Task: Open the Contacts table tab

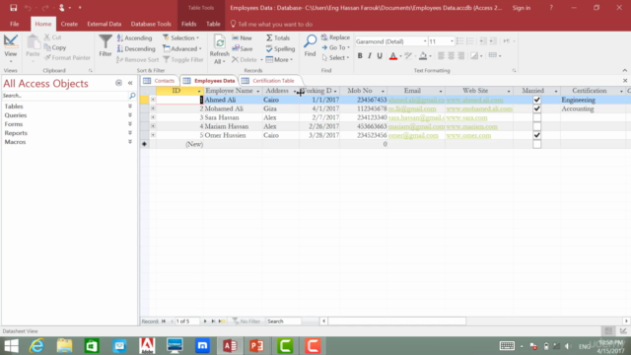Action: [x=160, y=81]
